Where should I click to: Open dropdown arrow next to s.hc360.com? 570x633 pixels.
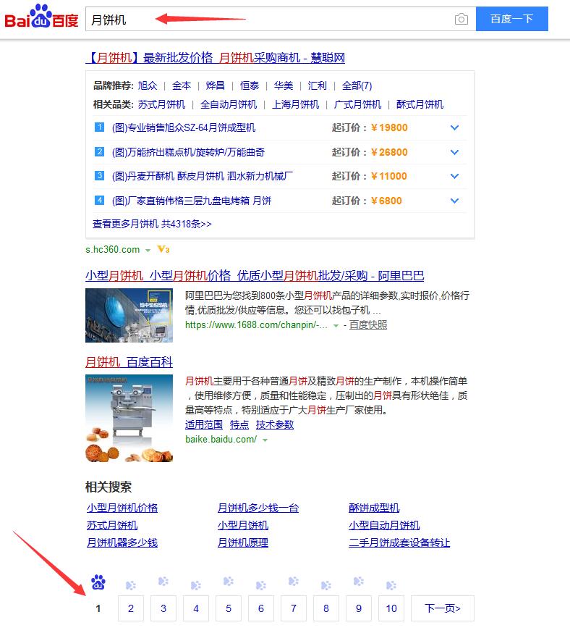pyautogui.click(x=148, y=251)
